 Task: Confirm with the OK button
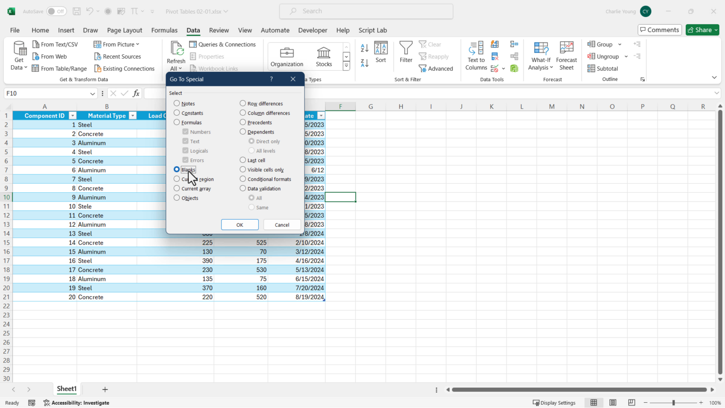click(240, 225)
